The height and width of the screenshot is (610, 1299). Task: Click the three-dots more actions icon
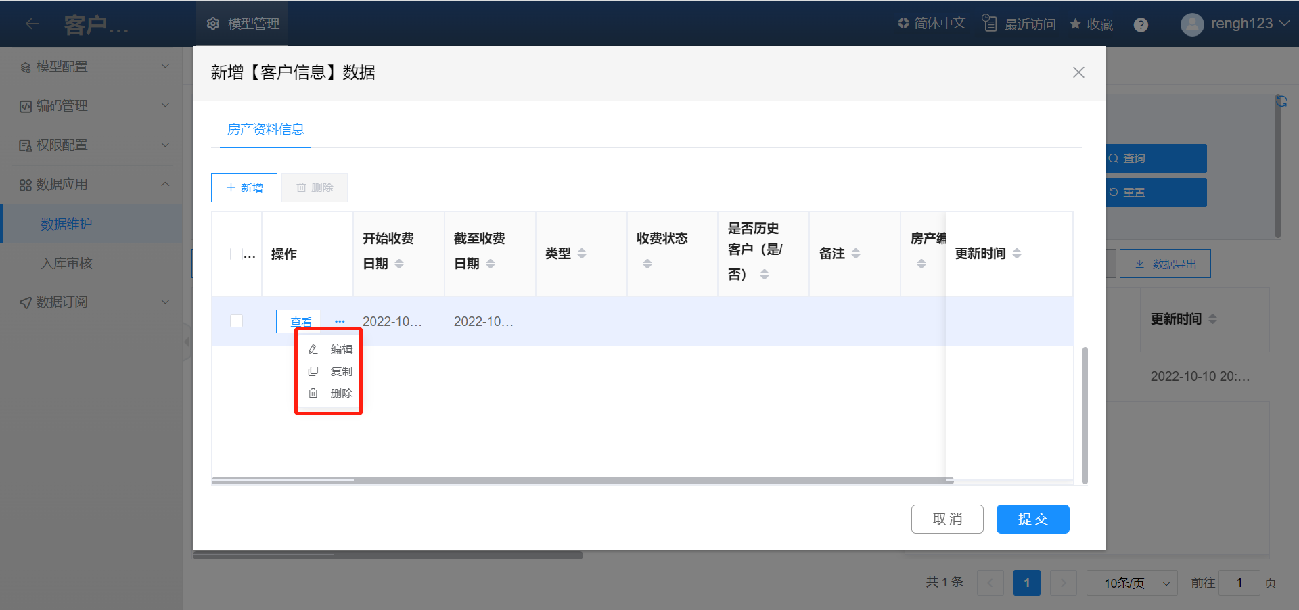340,321
